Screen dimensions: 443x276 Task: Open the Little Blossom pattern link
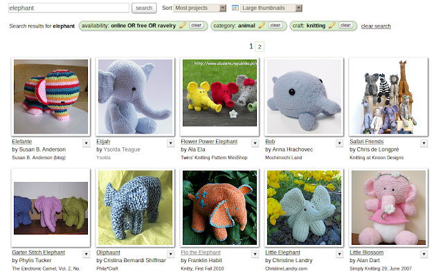tap(366, 252)
